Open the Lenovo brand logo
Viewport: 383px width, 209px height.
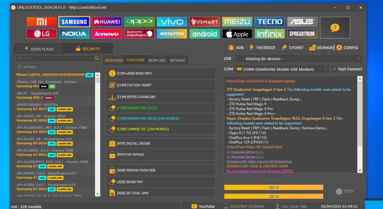(107, 34)
